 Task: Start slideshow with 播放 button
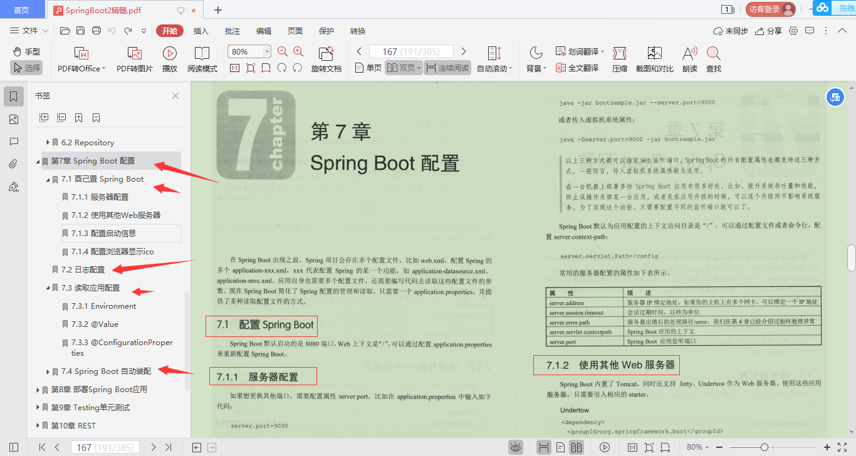[x=169, y=60]
